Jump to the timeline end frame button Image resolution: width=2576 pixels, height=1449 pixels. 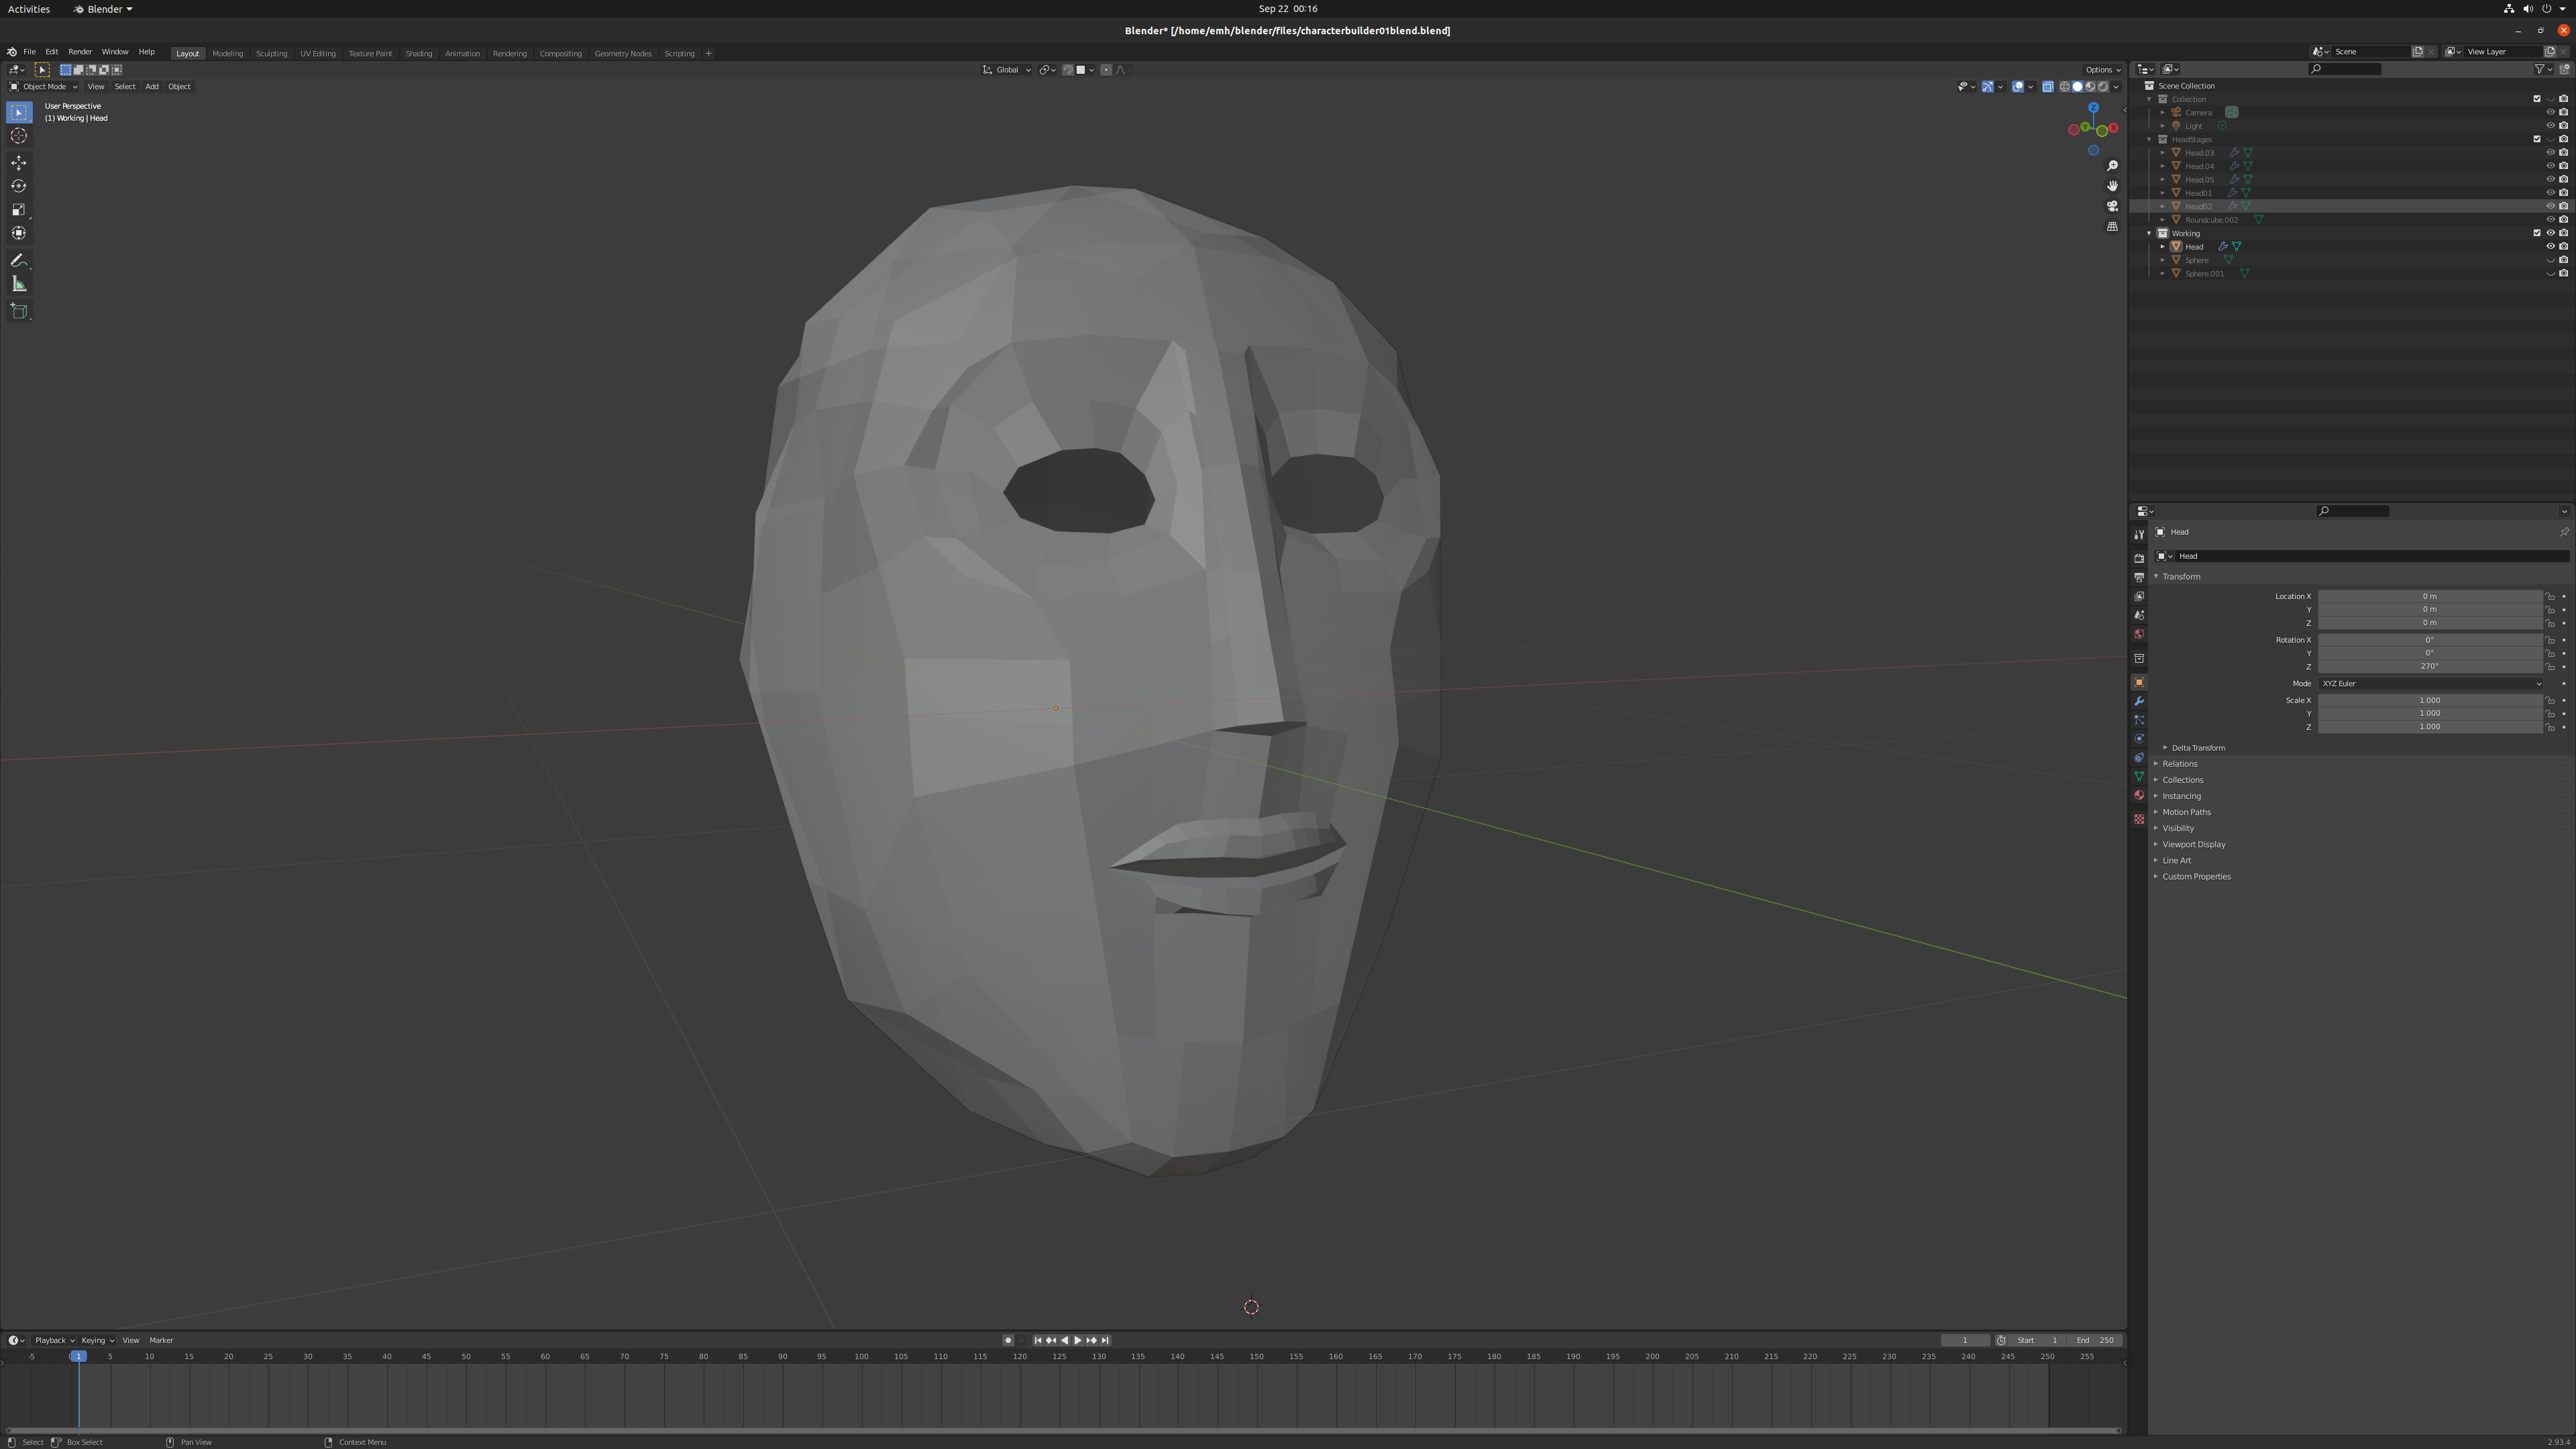pos(1105,1340)
